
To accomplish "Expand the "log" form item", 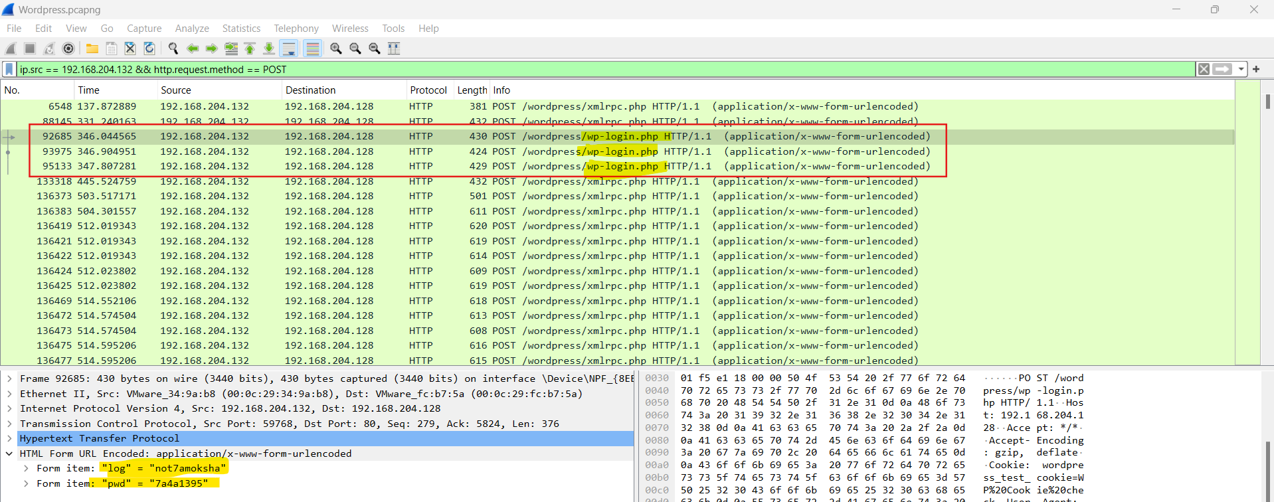I will point(26,468).
